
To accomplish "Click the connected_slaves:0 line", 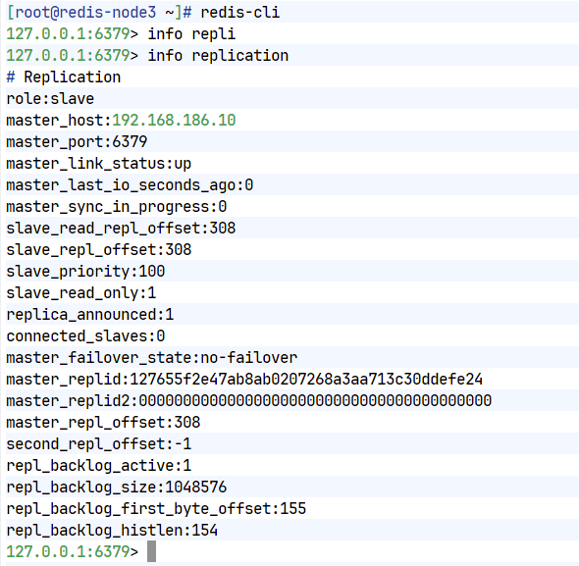I will click(85, 336).
